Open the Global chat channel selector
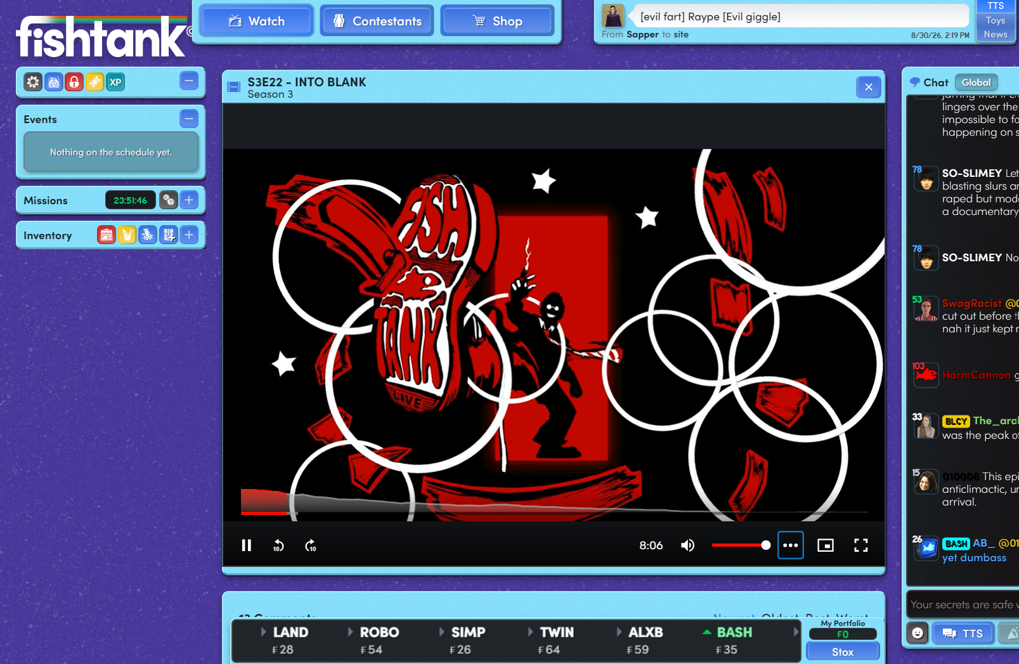 [x=977, y=82]
